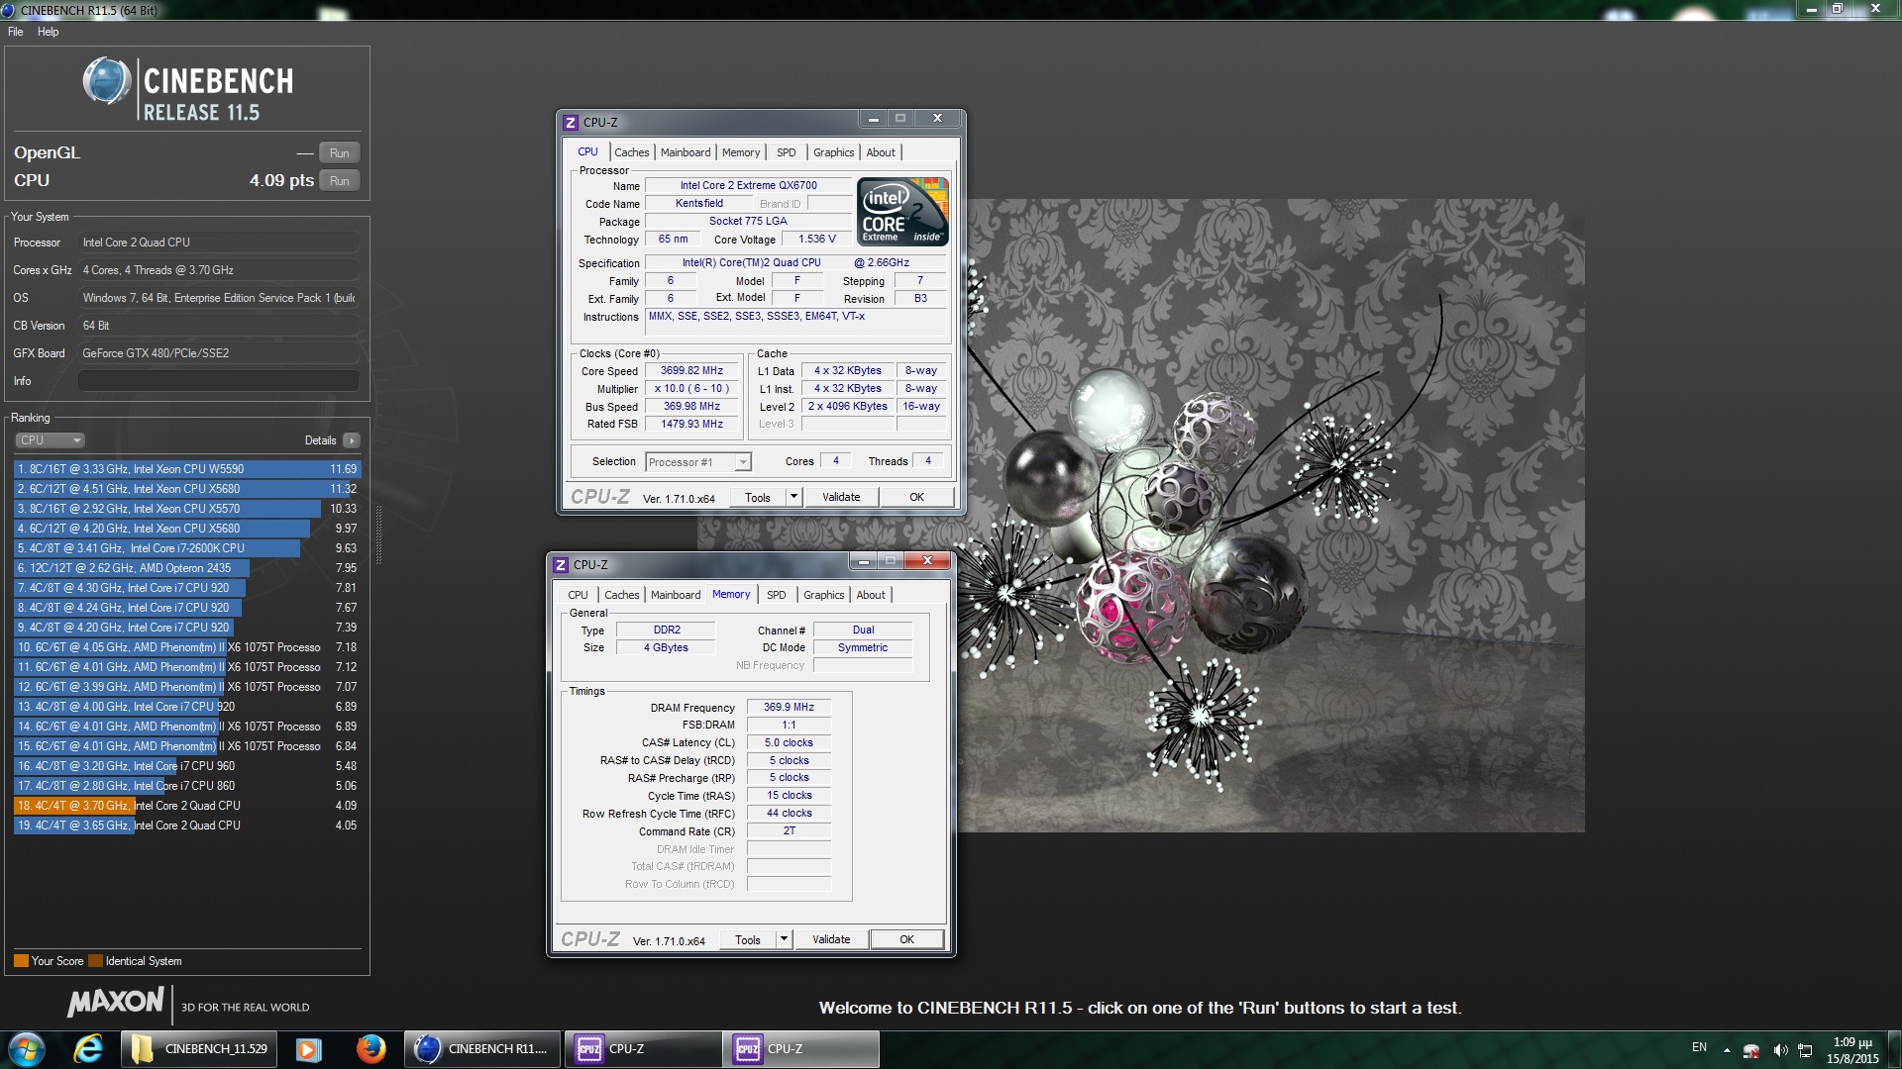Click the network tray icon

[1805, 1050]
